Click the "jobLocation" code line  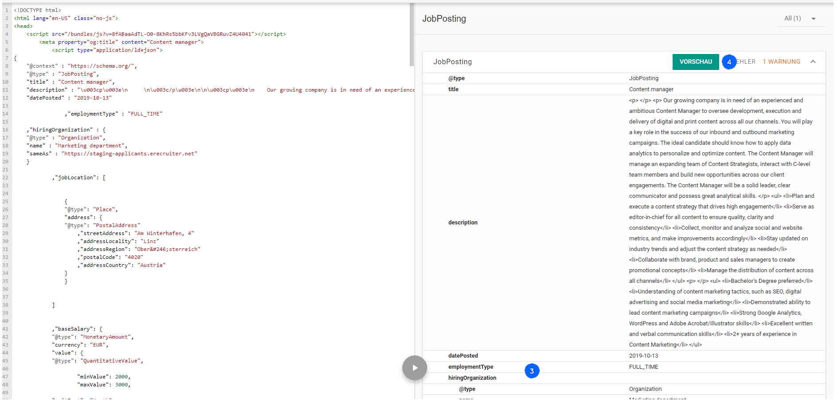[79, 177]
